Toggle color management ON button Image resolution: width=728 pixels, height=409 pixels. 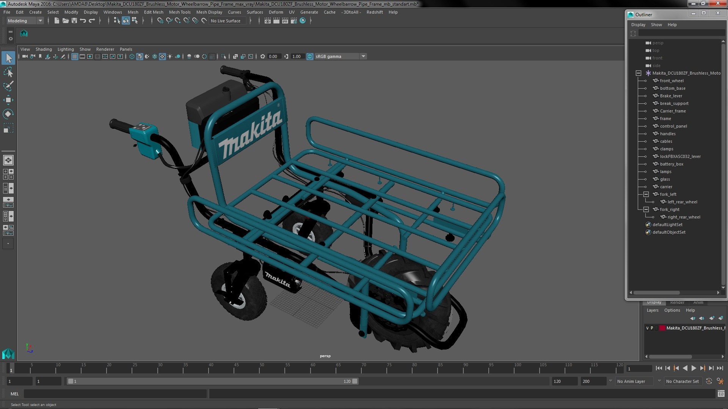coord(310,56)
